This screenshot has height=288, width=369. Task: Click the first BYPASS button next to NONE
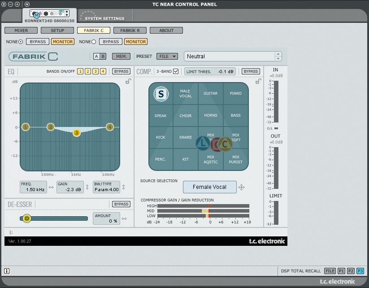pyautogui.click(x=38, y=42)
